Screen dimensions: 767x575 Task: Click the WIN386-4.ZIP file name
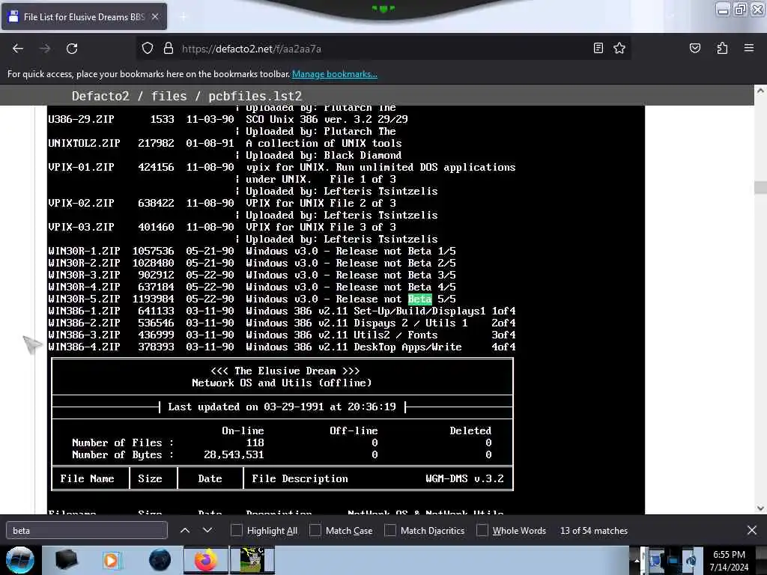click(x=84, y=347)
